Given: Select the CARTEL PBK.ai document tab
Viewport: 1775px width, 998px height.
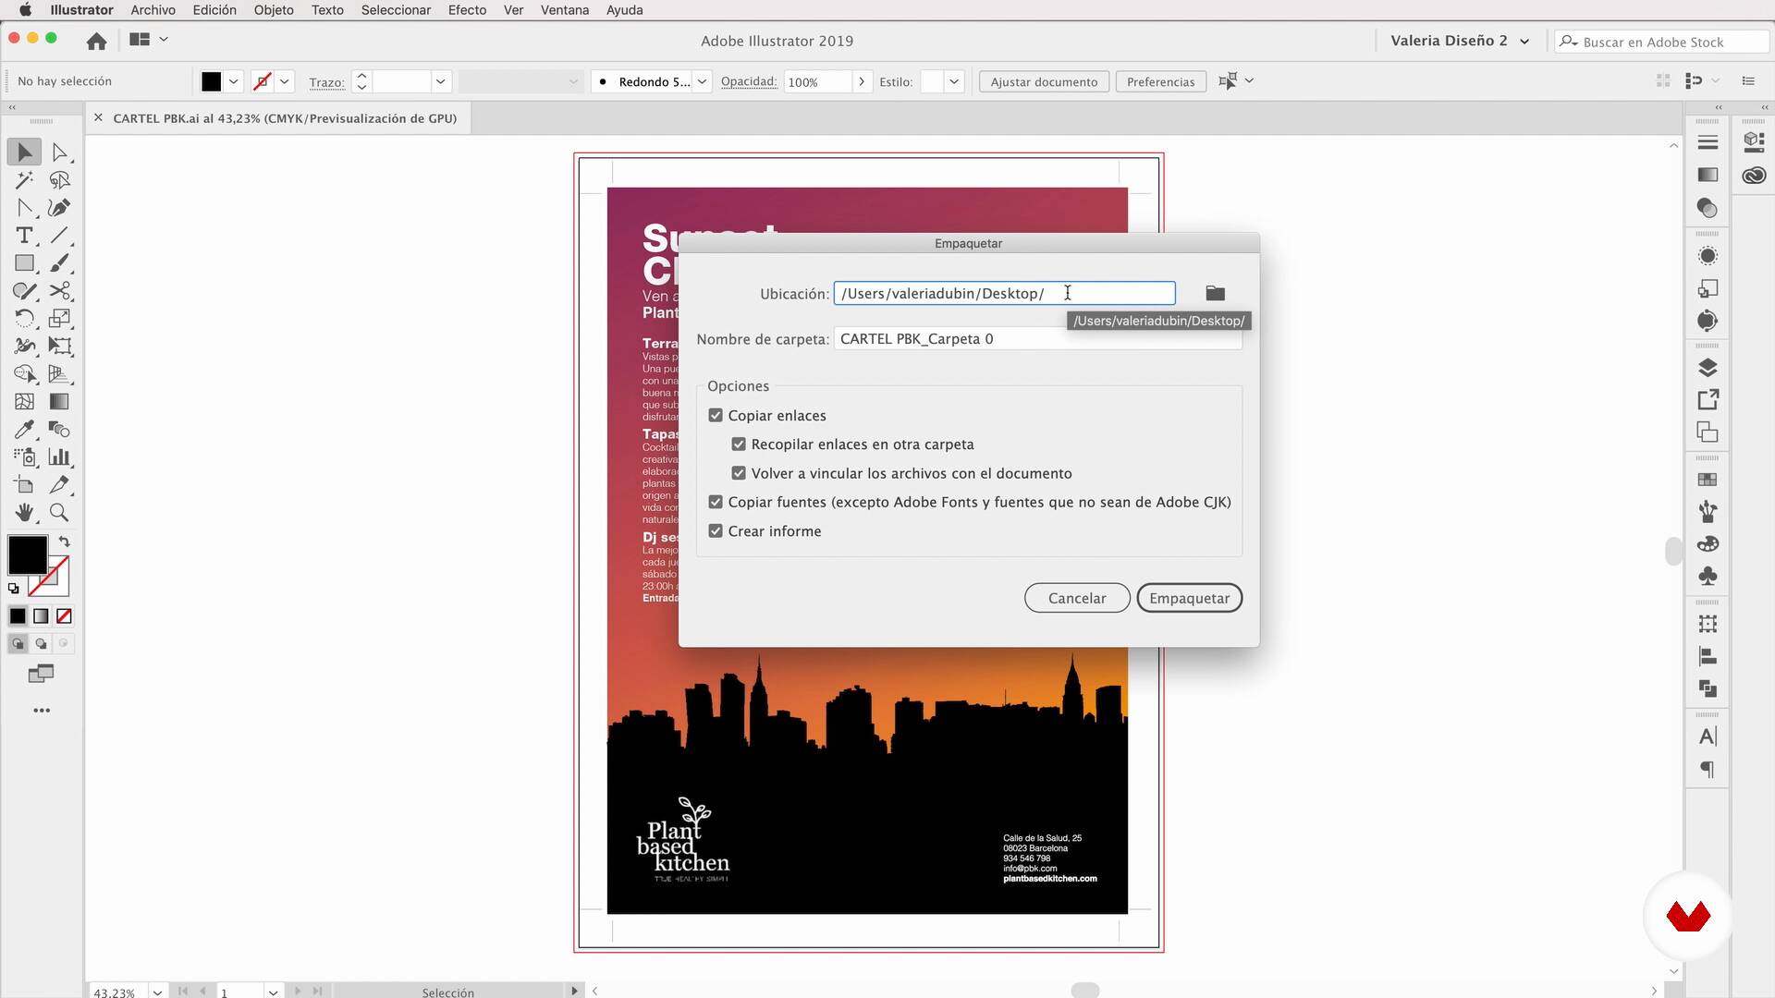Looking at the screenshot, I should [x=285, y=118].
